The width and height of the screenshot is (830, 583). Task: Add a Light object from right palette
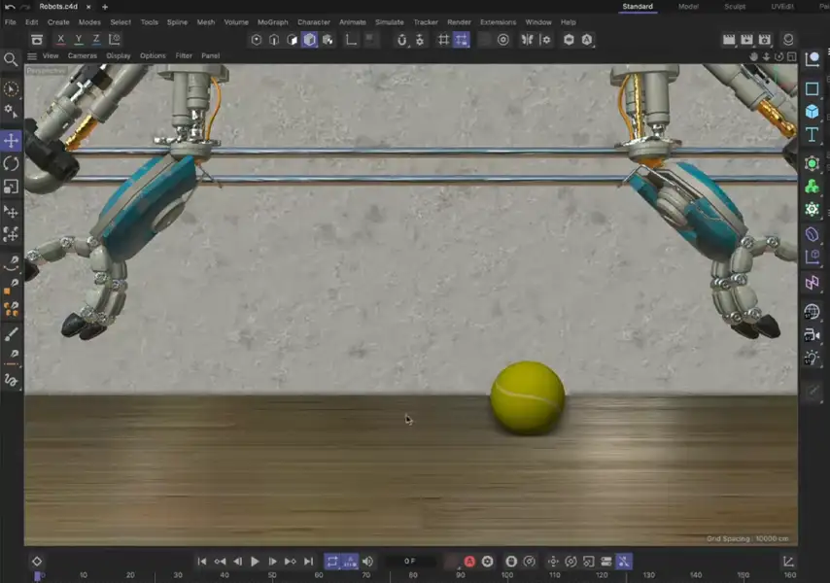[813, 358]
